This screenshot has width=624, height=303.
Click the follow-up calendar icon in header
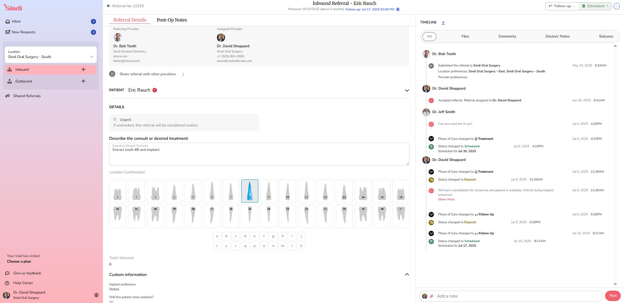(398, 9)
